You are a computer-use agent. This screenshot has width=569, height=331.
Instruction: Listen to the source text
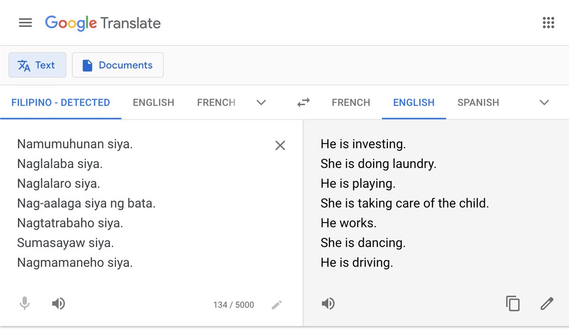coord(58,303)
